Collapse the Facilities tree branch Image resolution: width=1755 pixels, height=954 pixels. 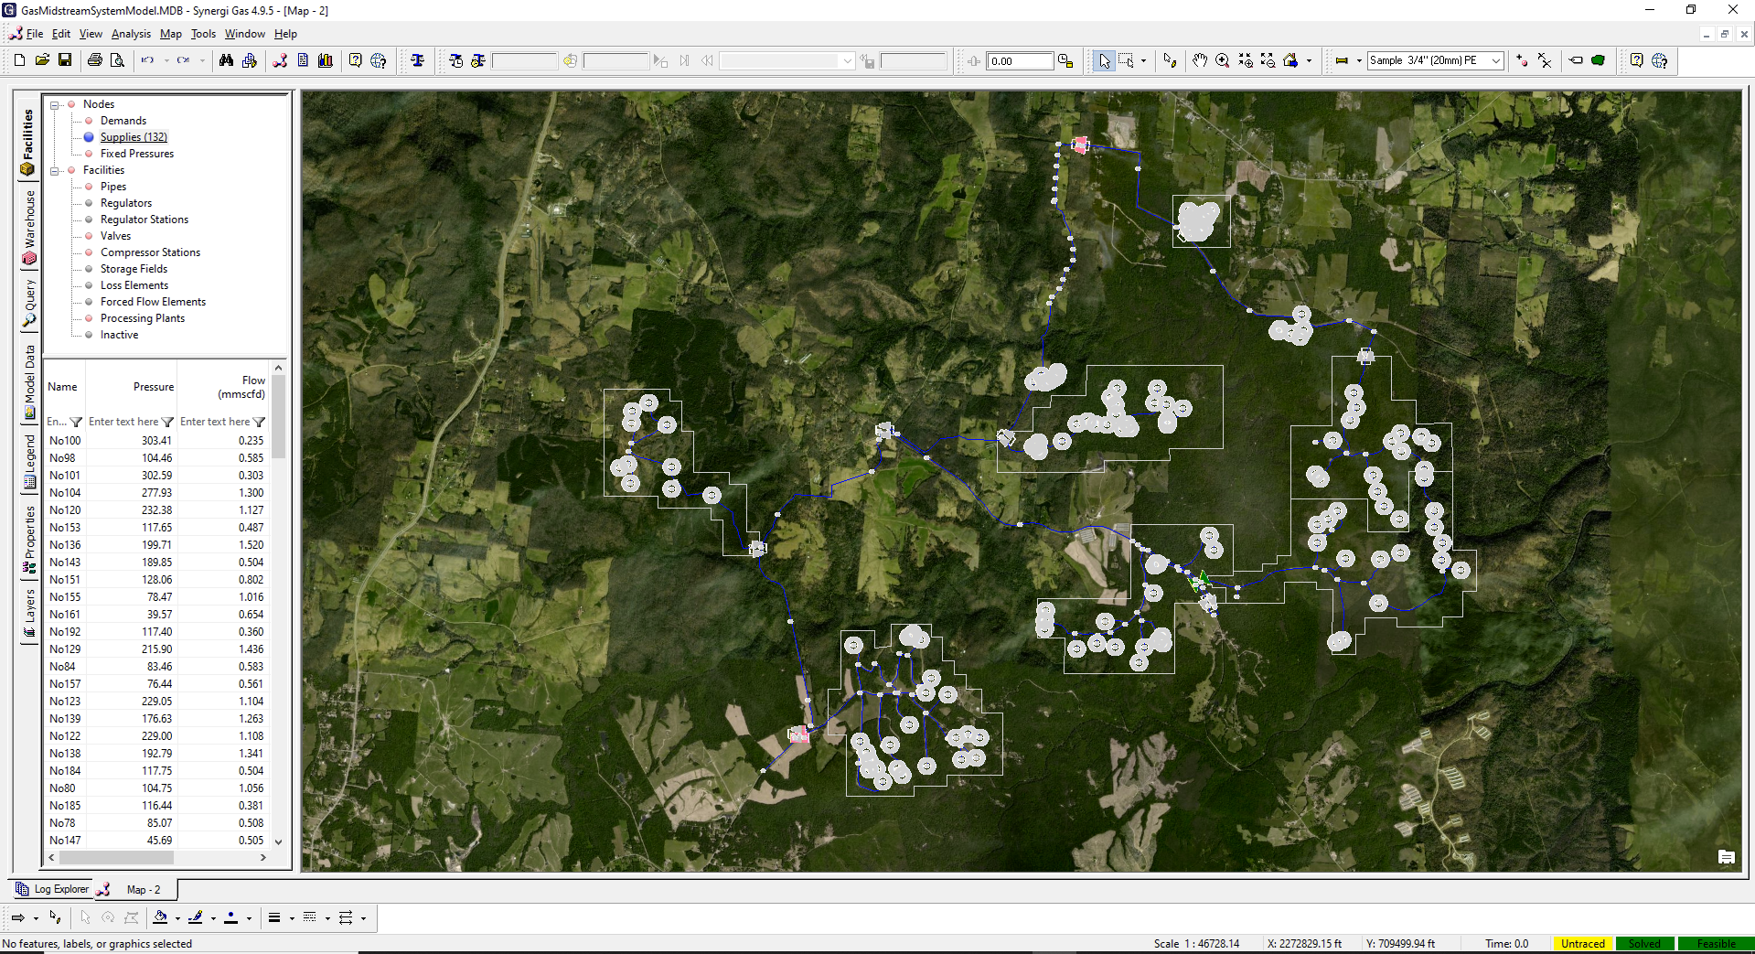click(55, 170)
